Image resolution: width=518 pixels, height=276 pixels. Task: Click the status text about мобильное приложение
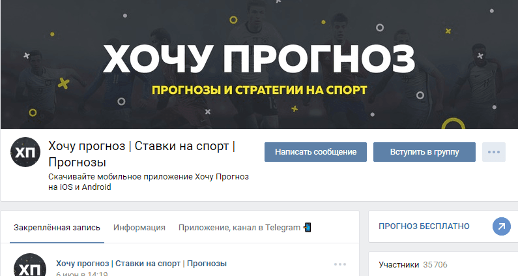[149, 181]
